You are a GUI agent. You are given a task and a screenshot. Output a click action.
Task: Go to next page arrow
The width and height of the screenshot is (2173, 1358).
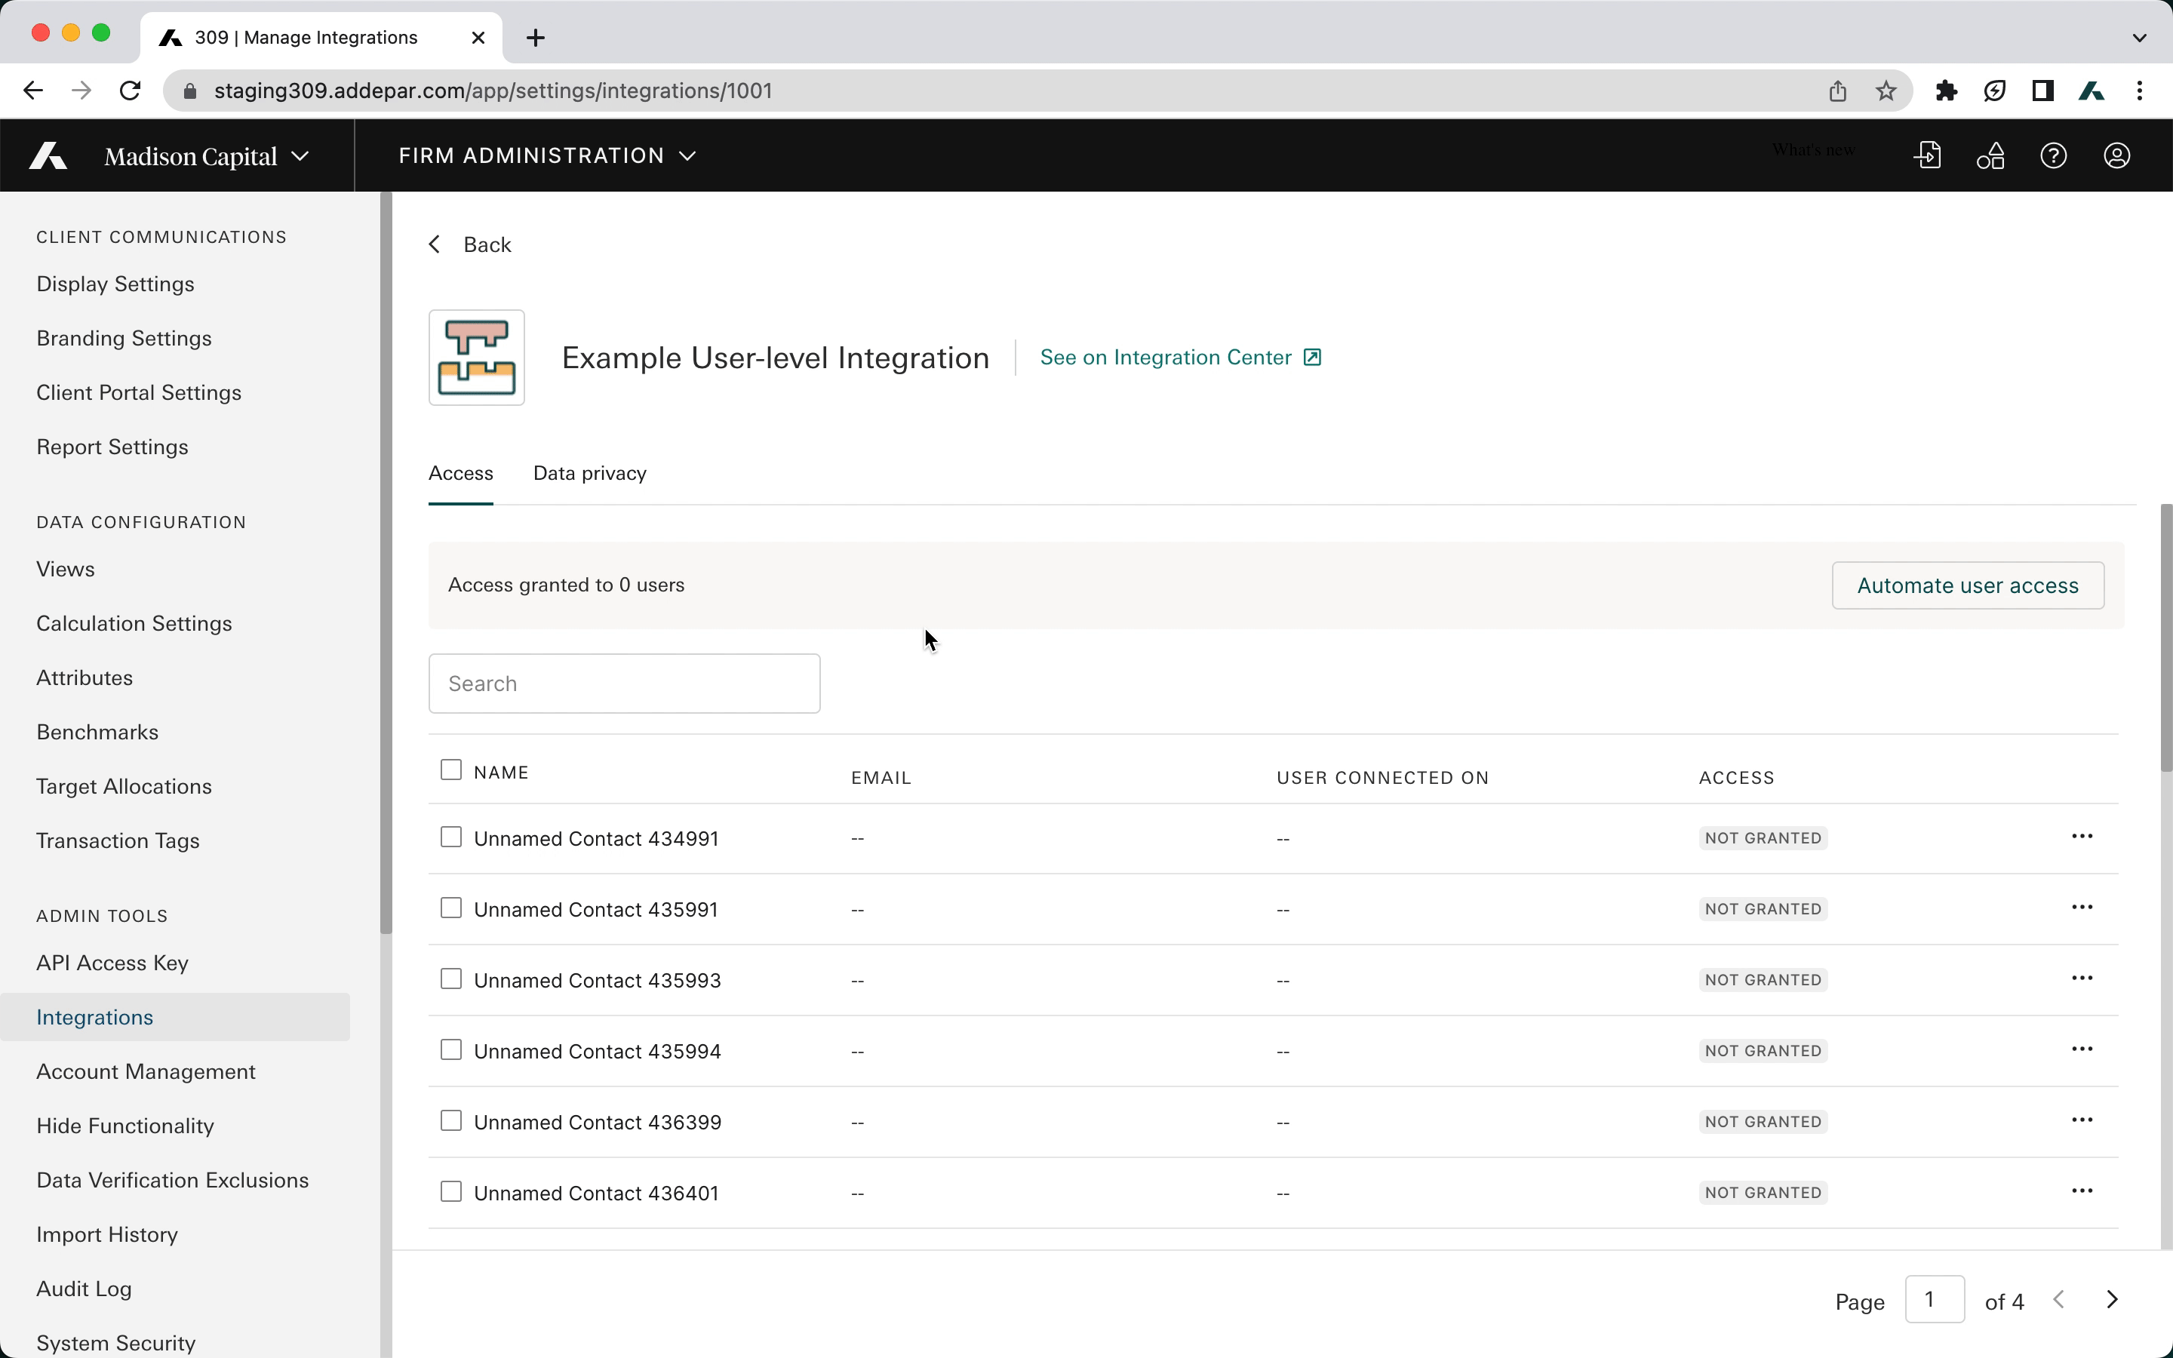click(2112, 1300)
